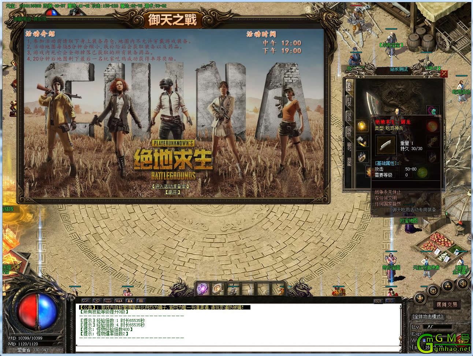This screenshot has height=356, width=473.
Task: Close the character equipment panel
Action: coord(444,74)
